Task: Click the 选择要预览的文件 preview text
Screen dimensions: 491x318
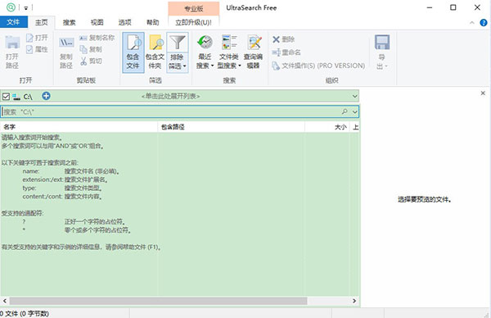Action: (x=424, y=199)
